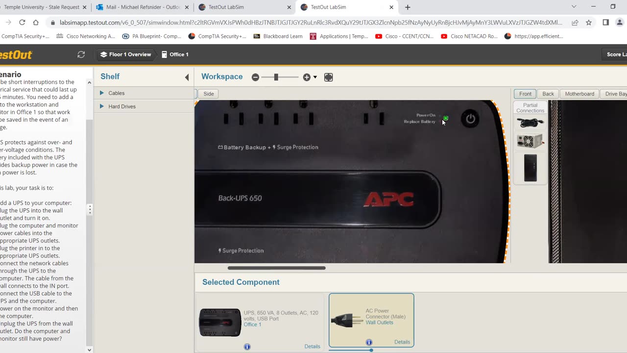Expand the Hard Drives shelf category
This screenshot has height=353, width=627.
(102, 106)
